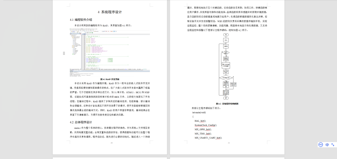Image resolution: width=337 pixels, height=159 pixels.
Task: Click the heading "4.2 总体程序设计"
Action: click(81, 122)
